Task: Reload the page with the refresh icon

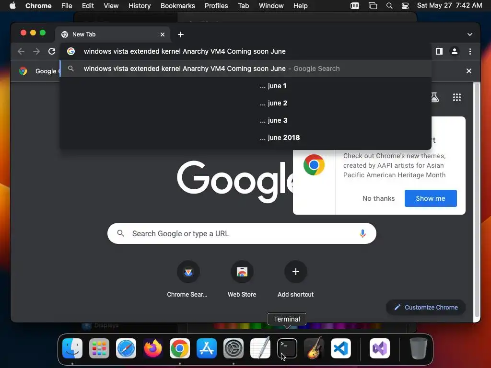Action: click(x=52, y=51)
